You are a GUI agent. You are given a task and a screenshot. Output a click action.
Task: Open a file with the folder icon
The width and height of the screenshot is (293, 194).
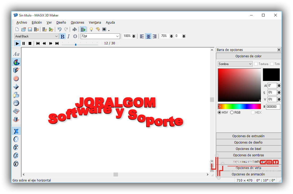(24, 29)
